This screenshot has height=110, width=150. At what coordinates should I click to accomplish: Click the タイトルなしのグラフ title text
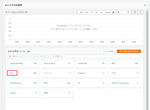pyautogui.click(x=15, y=12)
